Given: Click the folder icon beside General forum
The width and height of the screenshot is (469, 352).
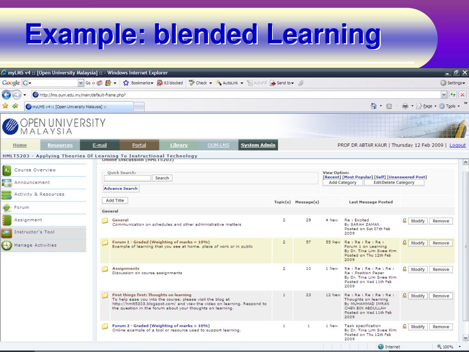Looking at the screenshot, I should point(105,221).
